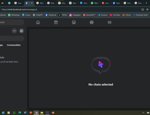Open the Facebook Home icon
The image size is (150, 115).
coord(38,22)
